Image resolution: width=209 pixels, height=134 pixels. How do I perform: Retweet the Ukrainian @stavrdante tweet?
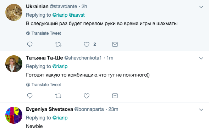[58, 44]
